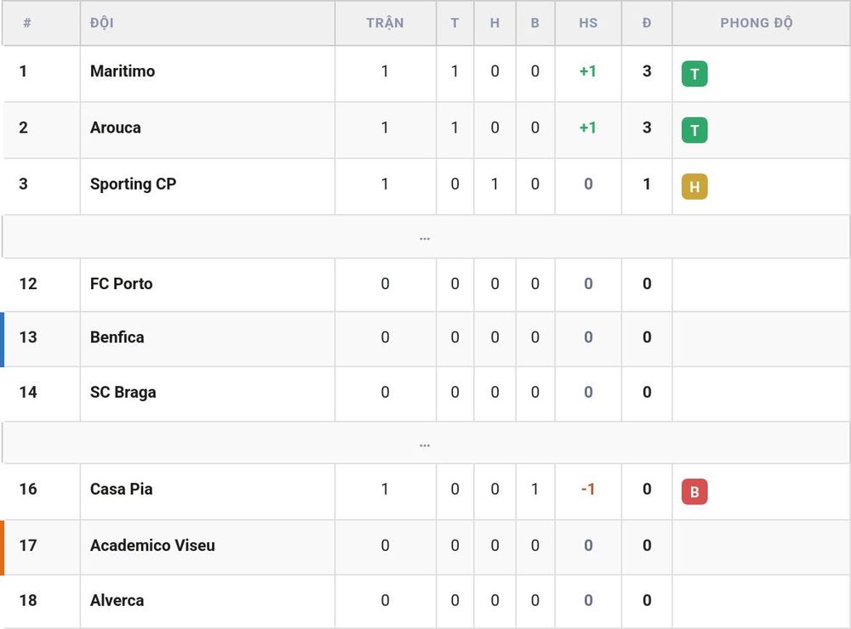Click the Đ points column header
Screen dimensions: 851x629
click(647, 23)
